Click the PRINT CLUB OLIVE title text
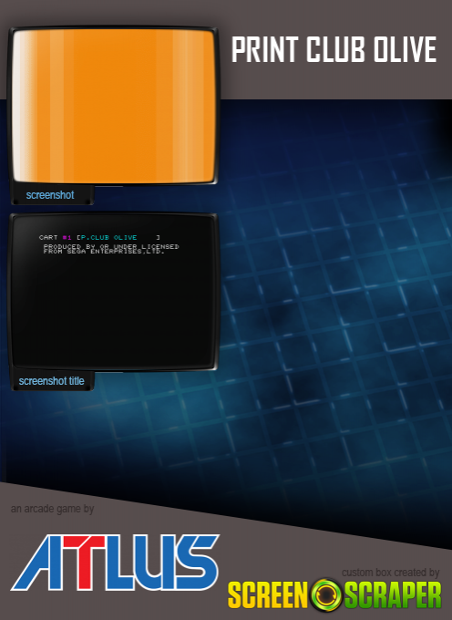 point(334,49)
